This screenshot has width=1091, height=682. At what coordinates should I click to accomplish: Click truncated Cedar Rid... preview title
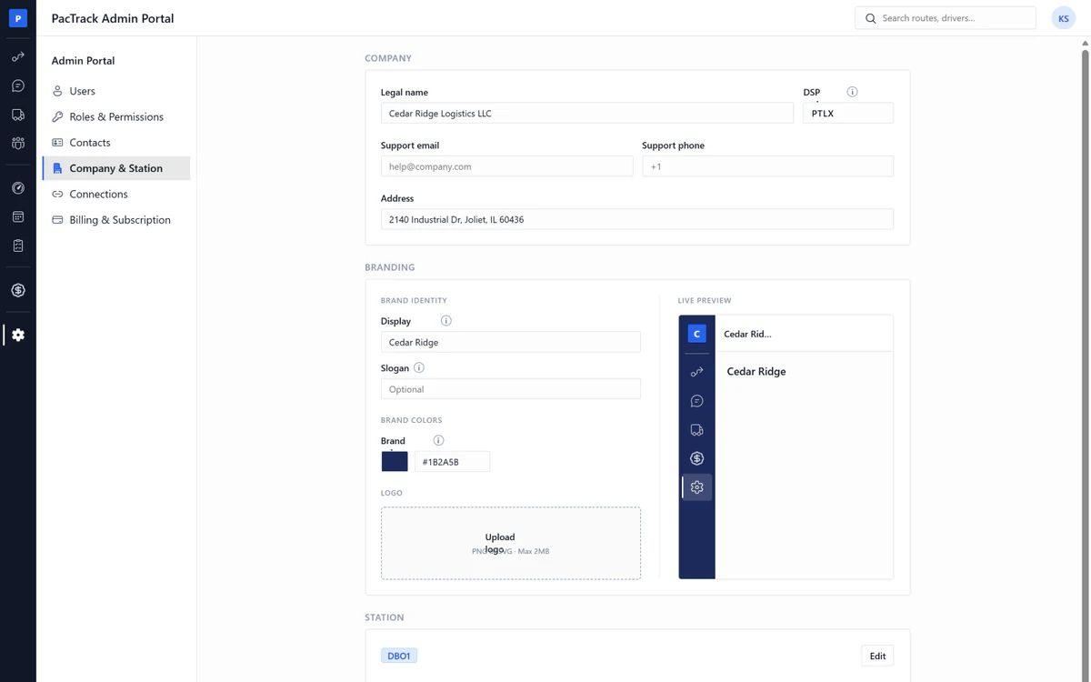[x=747, y=334]
